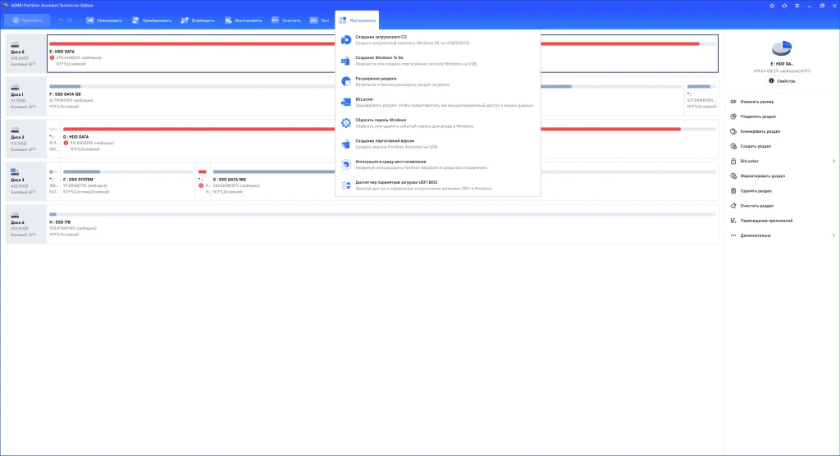Open the hamburger menu in title bar

[x=797, y=6]
